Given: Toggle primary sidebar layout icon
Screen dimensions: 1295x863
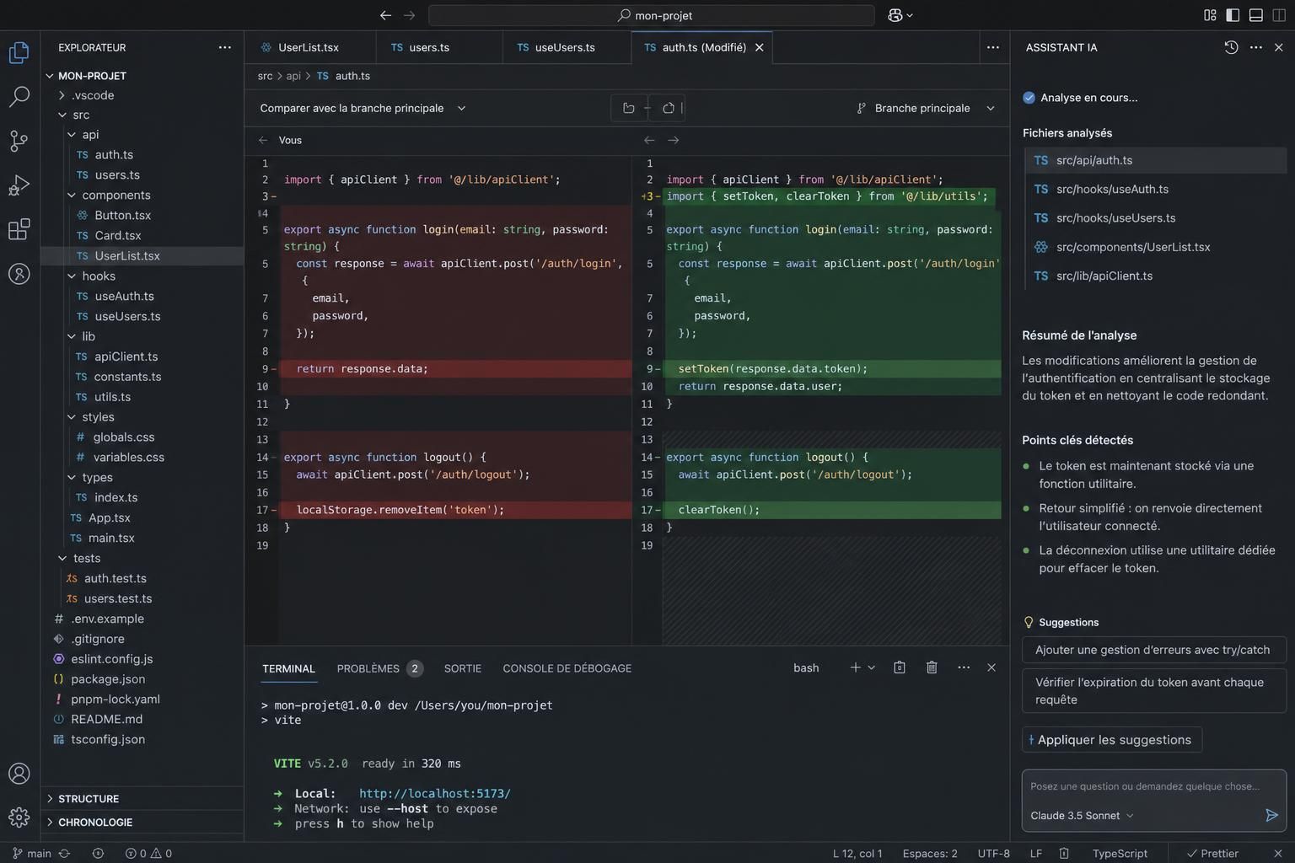Looking at the screenshot, I should [1233, 15].
